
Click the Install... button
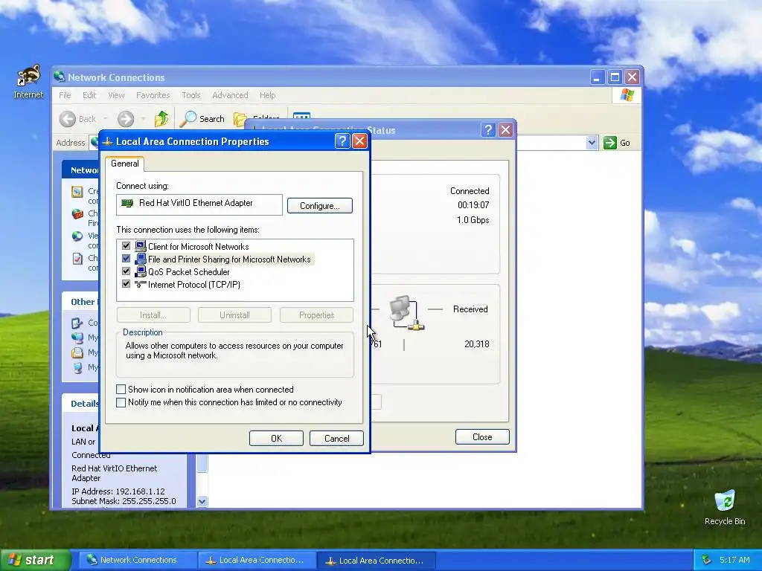pyautogui.click(x=153, y=315)
